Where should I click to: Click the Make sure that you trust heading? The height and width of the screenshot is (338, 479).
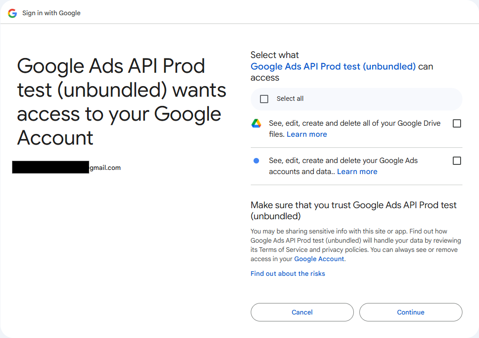tap(353, 210)
